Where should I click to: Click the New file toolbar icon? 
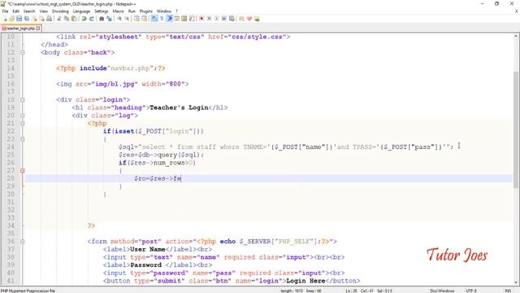5,19
